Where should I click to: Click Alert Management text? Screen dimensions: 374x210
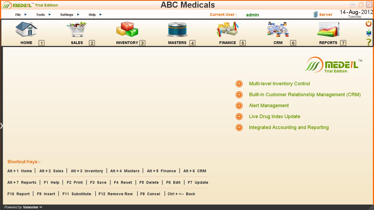[269, 106]
